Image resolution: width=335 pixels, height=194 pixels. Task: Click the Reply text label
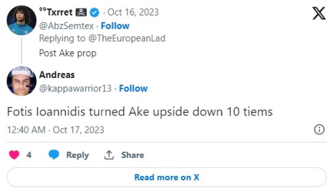coord(77,155)
